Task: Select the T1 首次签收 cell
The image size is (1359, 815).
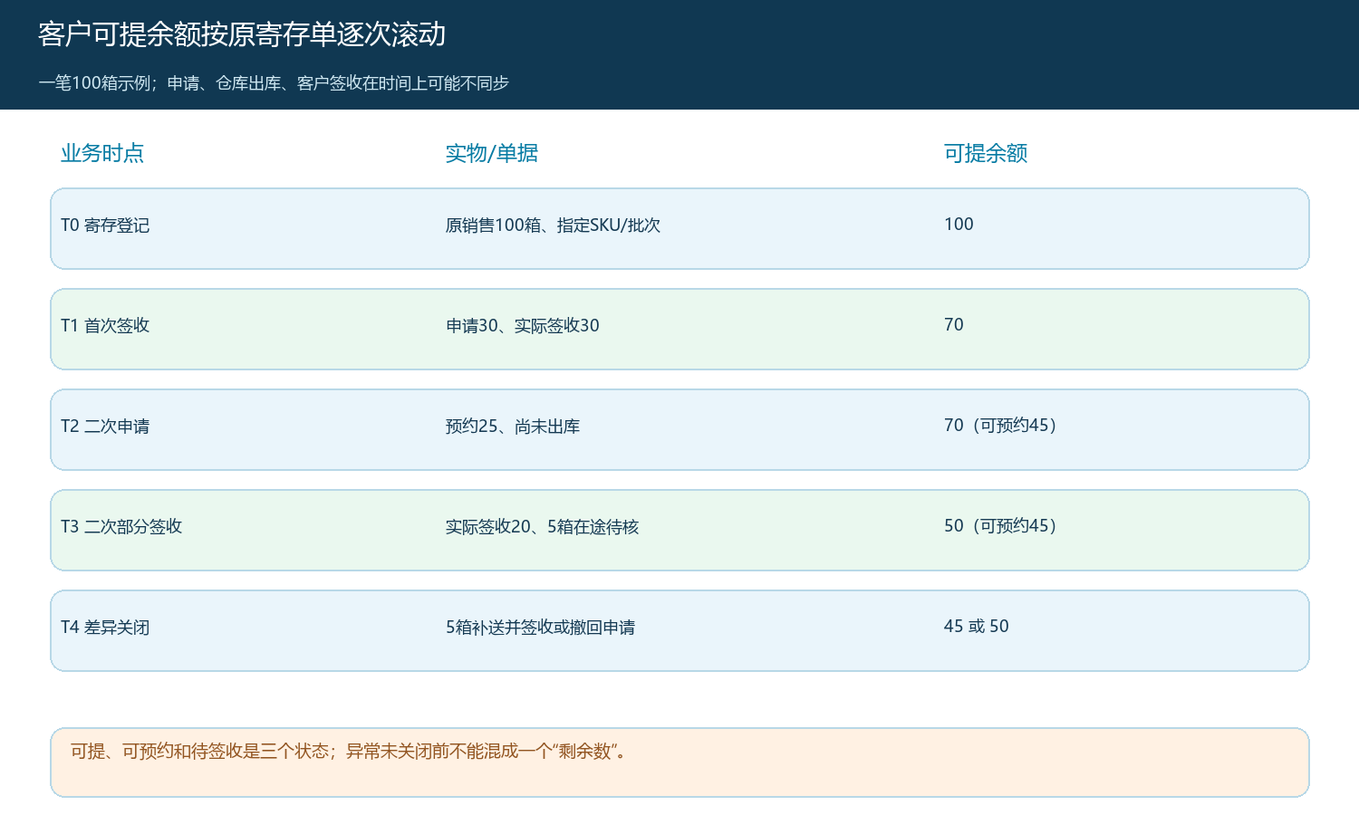Action: [105, 326]
